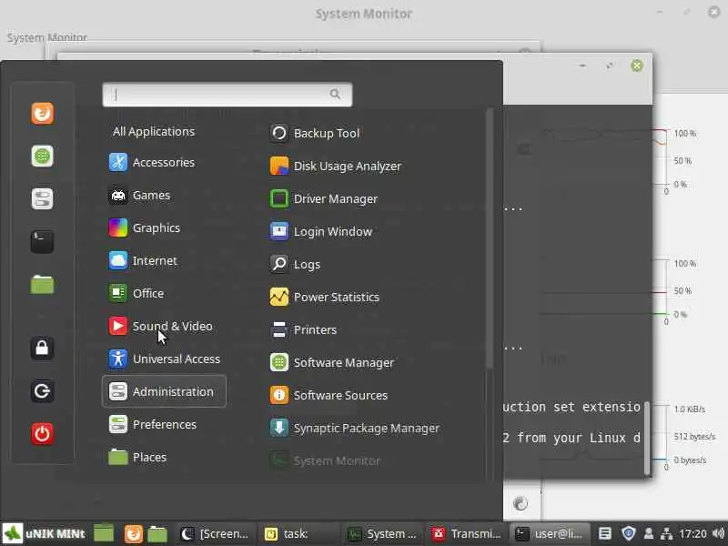Launch Synaptic Package Manager
The image size is (728, 546).
click(355, 428)
